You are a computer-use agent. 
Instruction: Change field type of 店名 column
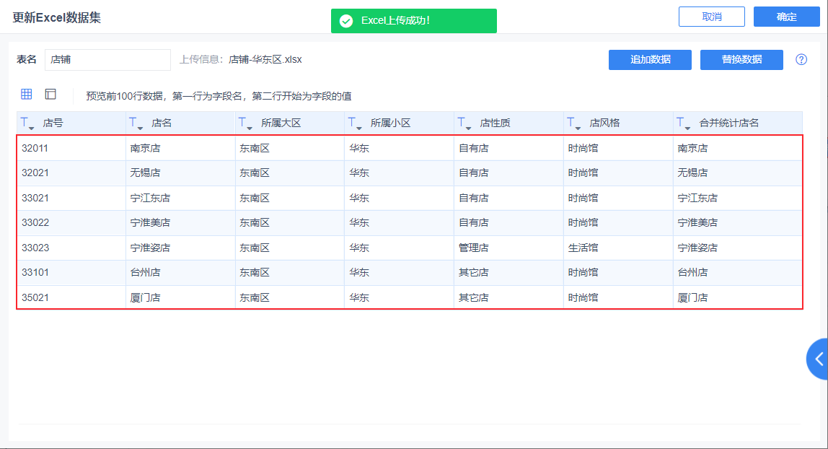pos(136,123)
